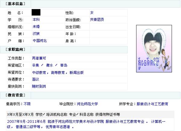Select the availability value 随时到岗

click(x=39, y=86)
